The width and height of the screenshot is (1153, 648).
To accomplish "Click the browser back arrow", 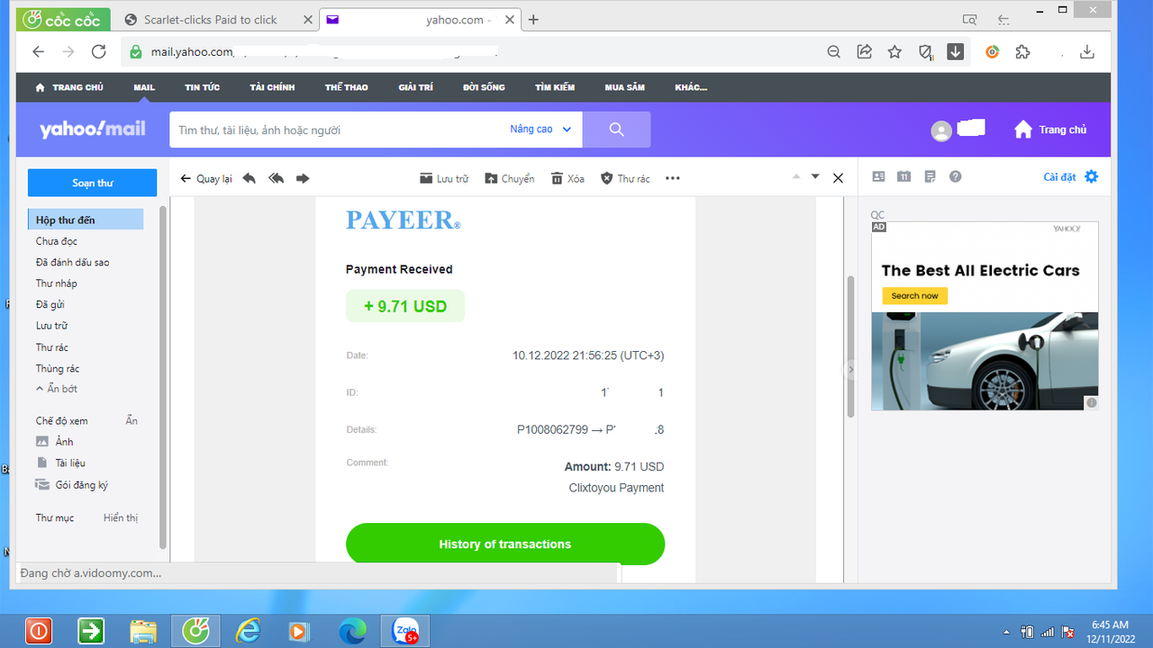I will coord(38,52).
